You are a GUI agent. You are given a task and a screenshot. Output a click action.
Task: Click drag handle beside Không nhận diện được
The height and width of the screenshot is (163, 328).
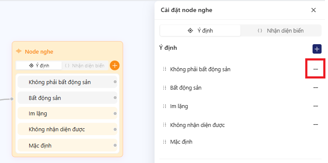[164, 125]
